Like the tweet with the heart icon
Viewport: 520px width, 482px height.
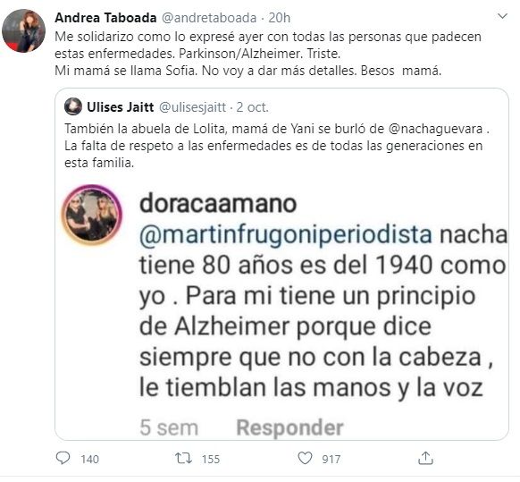point(305,458)
